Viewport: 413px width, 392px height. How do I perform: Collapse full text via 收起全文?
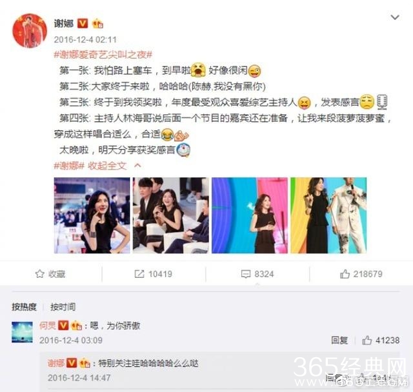click(x=107, y=166)
